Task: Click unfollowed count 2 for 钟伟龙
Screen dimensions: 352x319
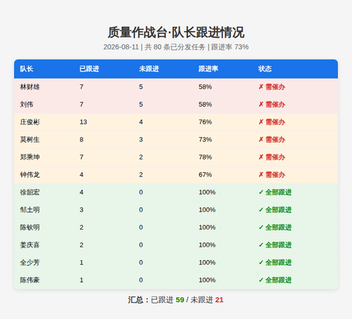Action: tap(141, 175)
